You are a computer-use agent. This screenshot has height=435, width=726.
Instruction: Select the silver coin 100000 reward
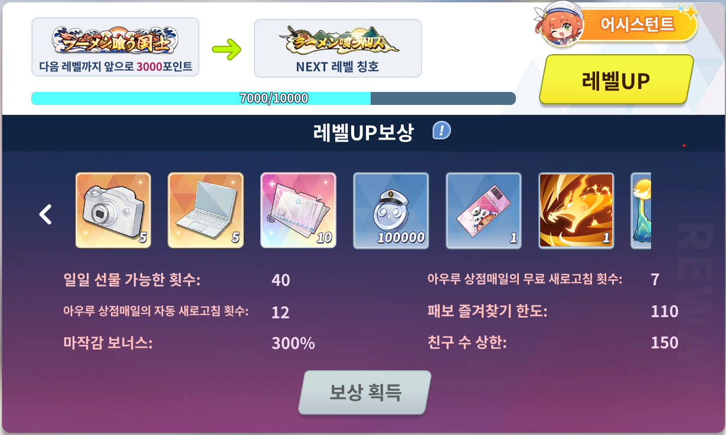[391, 210]
